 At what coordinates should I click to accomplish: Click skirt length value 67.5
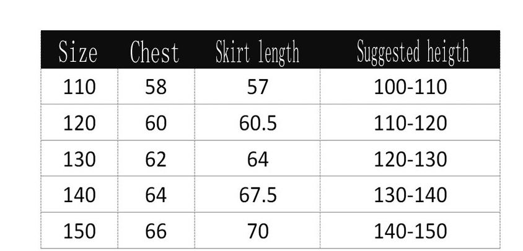[x=258, y=194]
